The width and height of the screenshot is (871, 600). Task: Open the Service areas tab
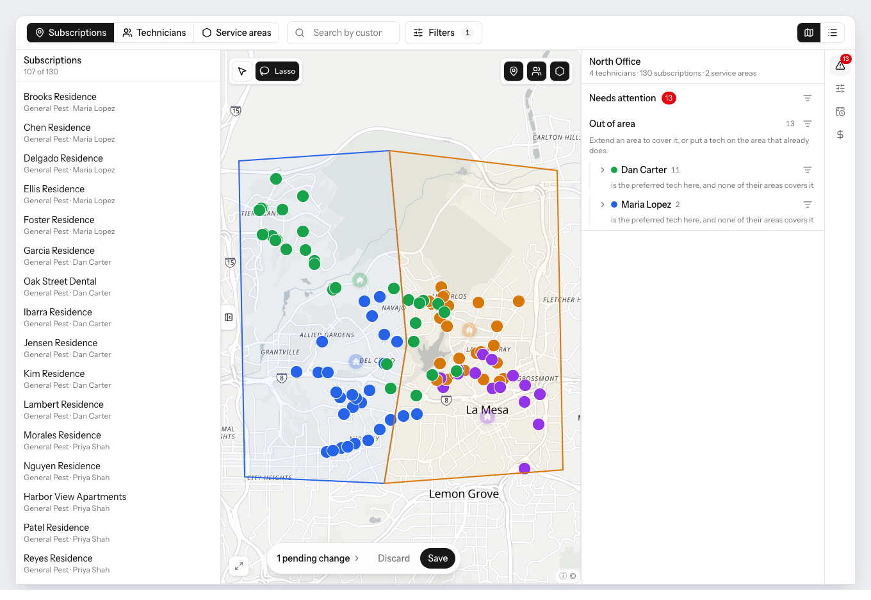pos(236,33)
